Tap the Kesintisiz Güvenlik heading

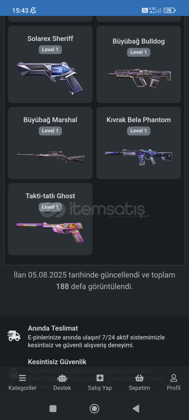(57, 362)
